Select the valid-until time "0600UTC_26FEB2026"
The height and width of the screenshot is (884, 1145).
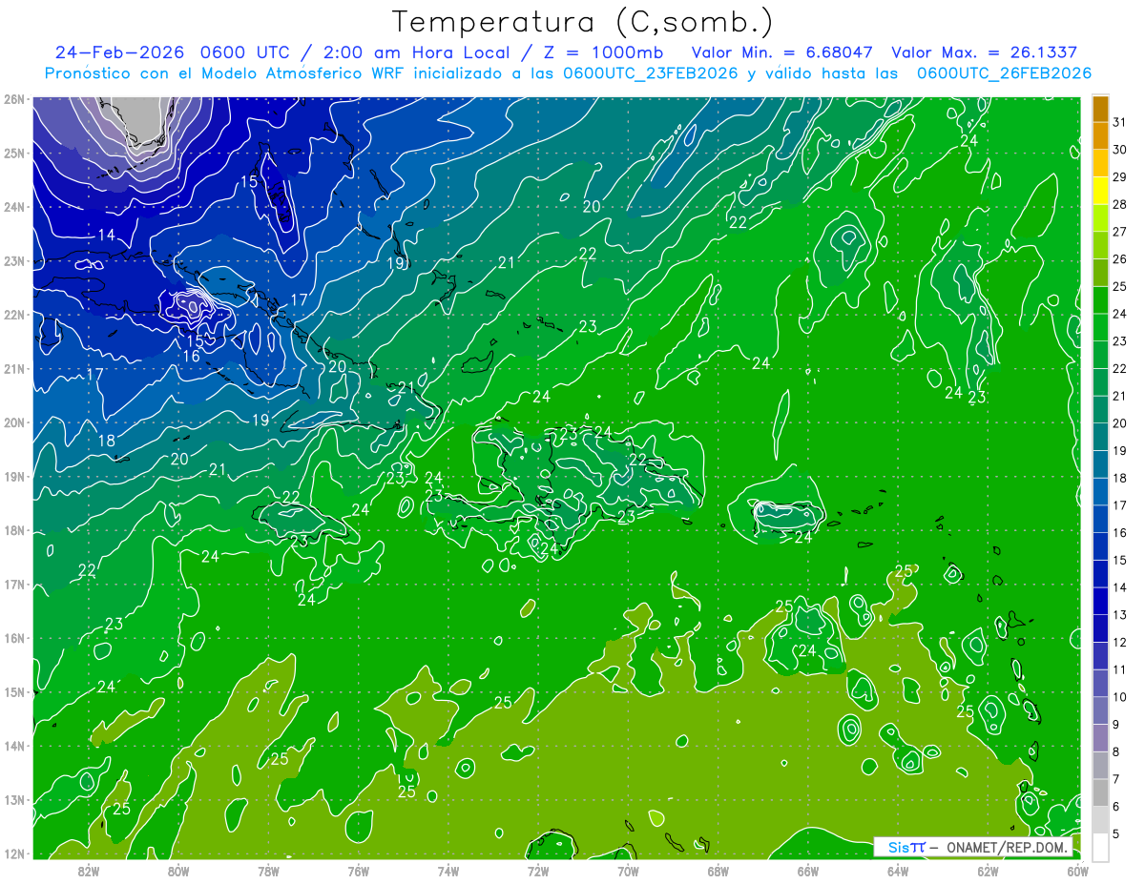point(1005,73)
